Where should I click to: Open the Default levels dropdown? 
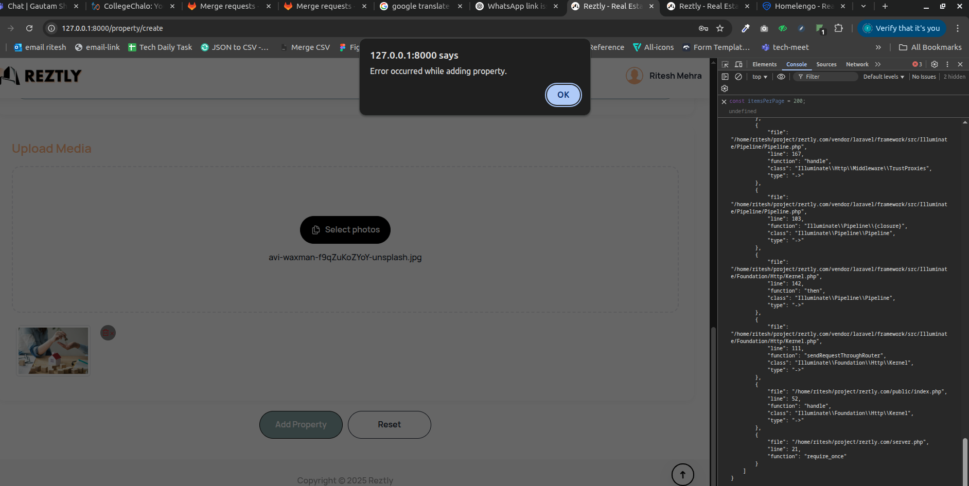click(883, 77)
